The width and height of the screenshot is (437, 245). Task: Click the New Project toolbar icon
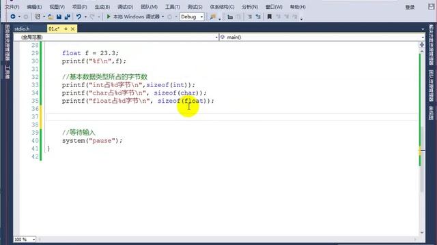38,16
